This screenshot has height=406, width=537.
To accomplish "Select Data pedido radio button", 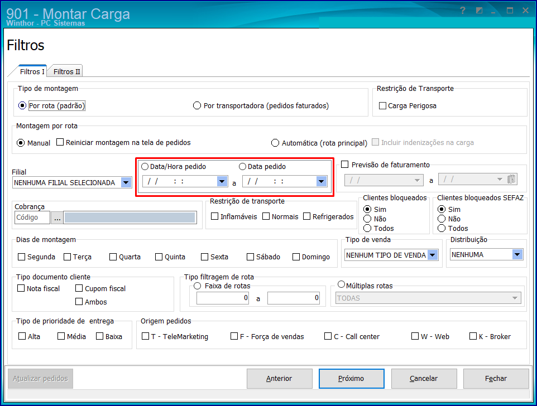I will point(242,167).
